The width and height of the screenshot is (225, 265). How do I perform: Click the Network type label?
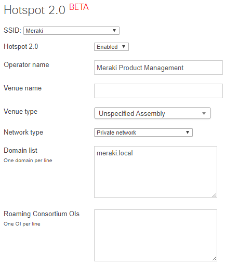tap(23, 132)
